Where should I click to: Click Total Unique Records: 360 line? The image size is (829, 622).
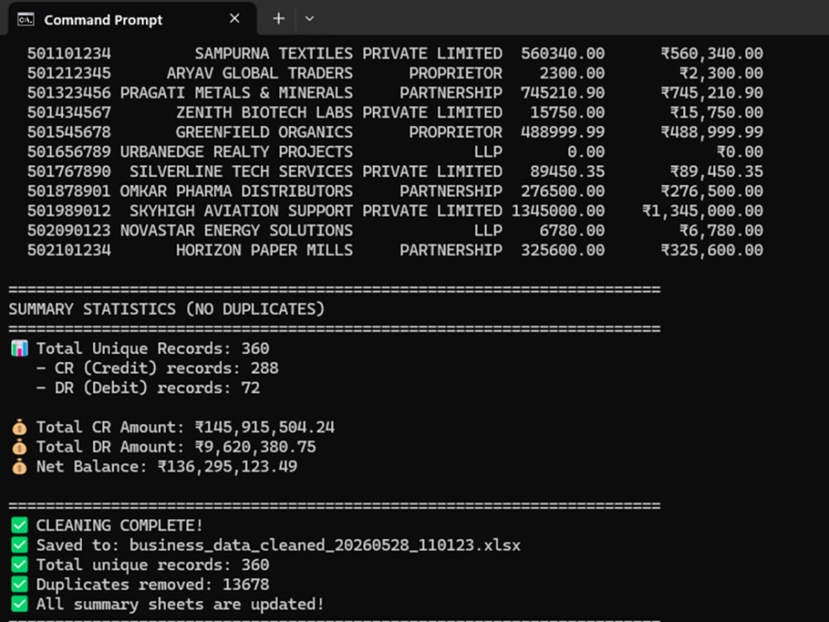[x=153, y=348]
